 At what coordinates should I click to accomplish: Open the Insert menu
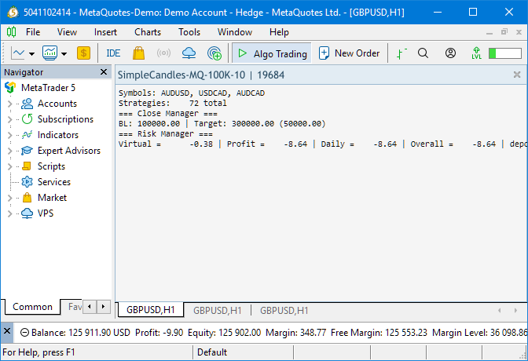(x=105, y=32)
